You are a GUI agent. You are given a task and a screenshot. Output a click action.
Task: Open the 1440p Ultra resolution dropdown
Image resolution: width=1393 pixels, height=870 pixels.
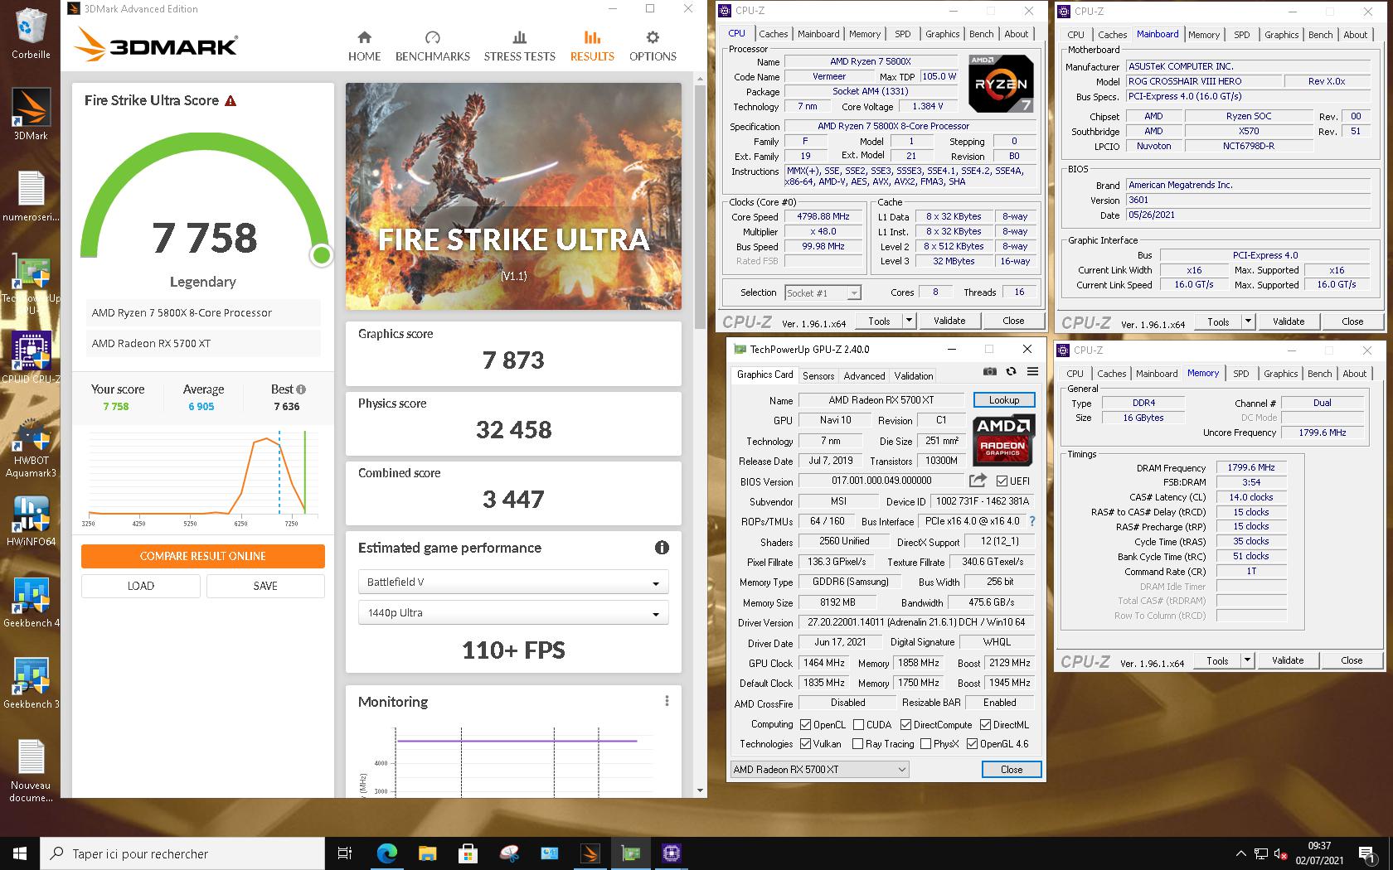coord(513,613)
